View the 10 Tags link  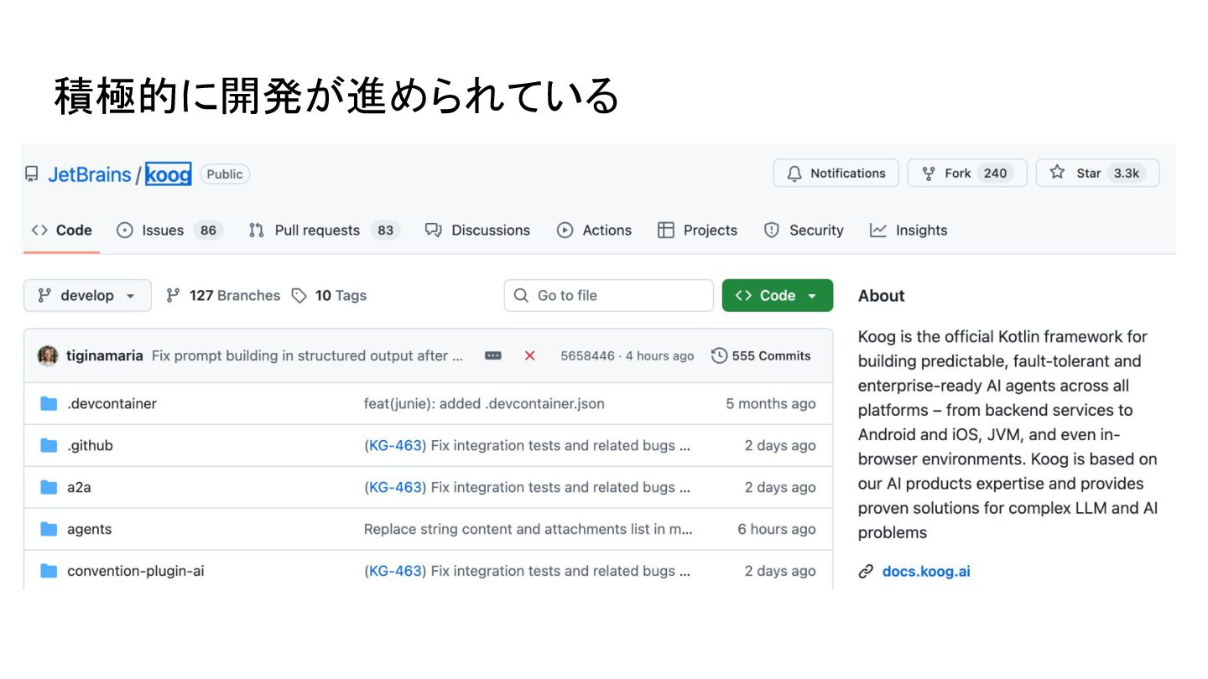click(x=329, y=295)
